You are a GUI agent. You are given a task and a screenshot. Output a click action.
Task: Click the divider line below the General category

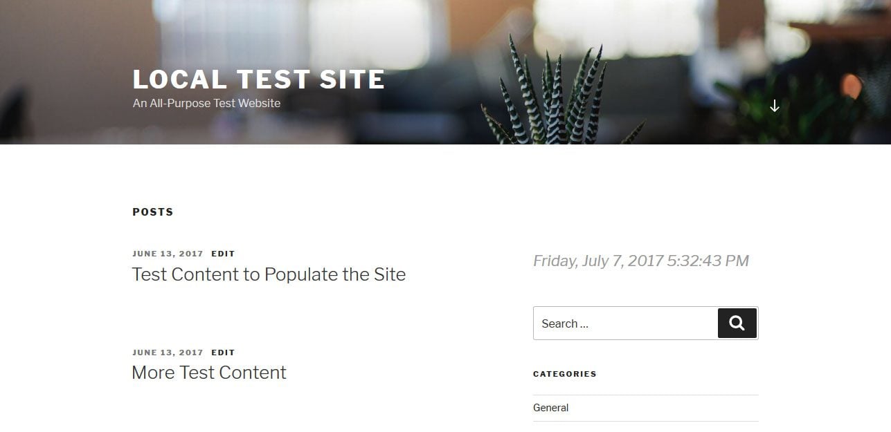645,420
